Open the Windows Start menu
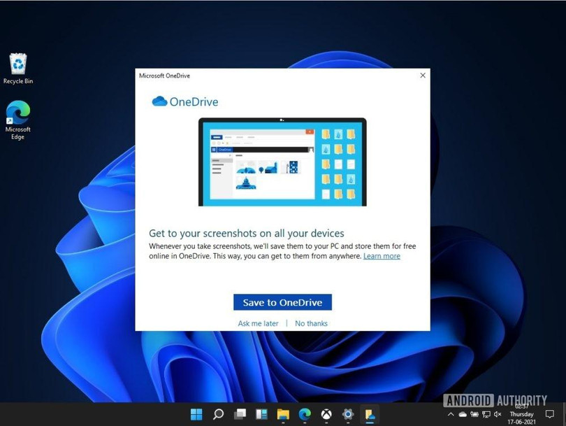Screen dimensions: 566x426 pyautogui.click(x=196, y=414)
